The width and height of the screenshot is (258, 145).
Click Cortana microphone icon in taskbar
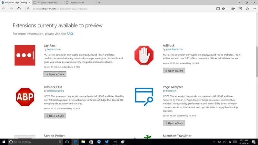(x=60, y=142)
